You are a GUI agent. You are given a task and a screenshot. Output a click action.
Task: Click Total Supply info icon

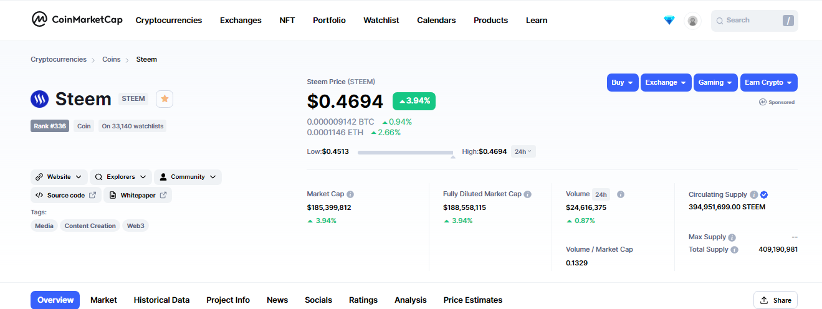coord(734,250)
